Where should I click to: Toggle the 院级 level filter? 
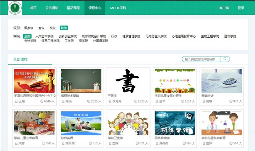pyautogui.click(x=64, y=28)
